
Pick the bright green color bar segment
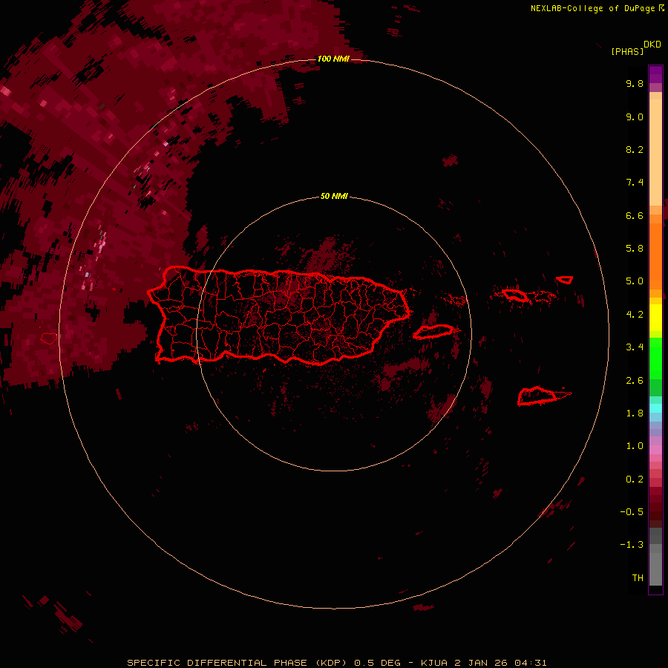coord(655,358)
